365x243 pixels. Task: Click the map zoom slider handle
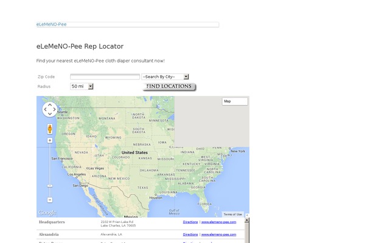(x=50, y=185)
